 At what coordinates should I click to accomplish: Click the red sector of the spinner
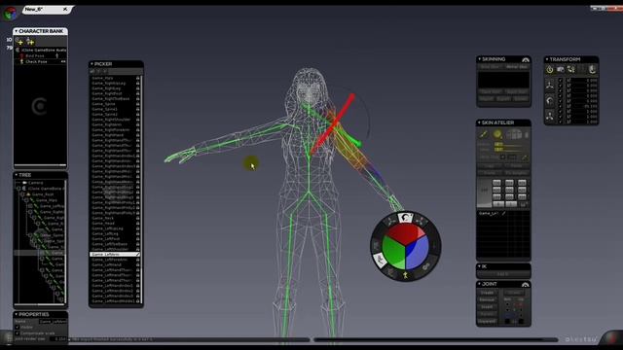tap(405, 233)
